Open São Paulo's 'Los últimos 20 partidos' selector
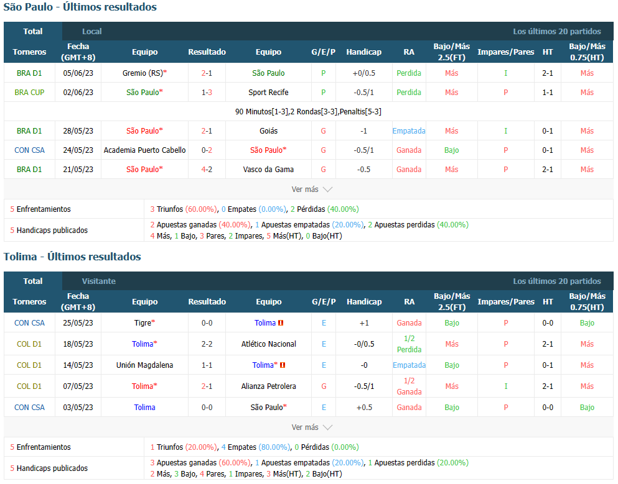This screenshot has width=618, height=484. [556, 32]
